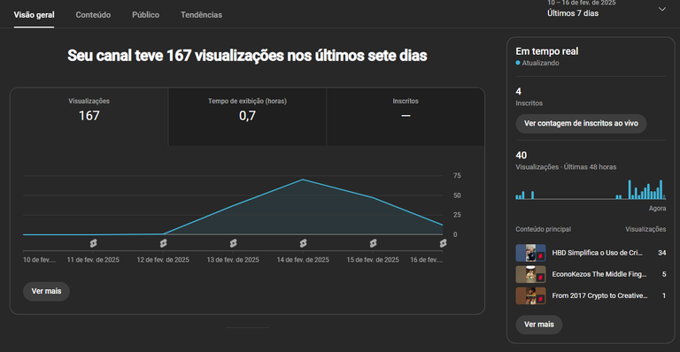Expand the Últimos 7 dias date range dropdown
Screen dimensions: 680x352
click(x=607, y=9)
